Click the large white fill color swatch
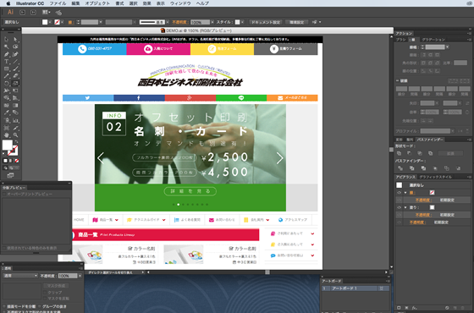 [8, 145]
